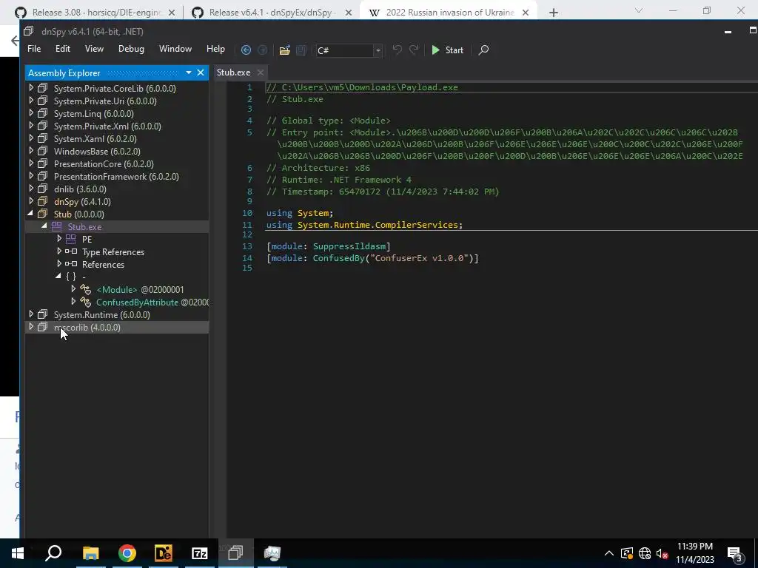Open the Window menu
This screenshot has width=758, height=568.
(x=175, y=49)
